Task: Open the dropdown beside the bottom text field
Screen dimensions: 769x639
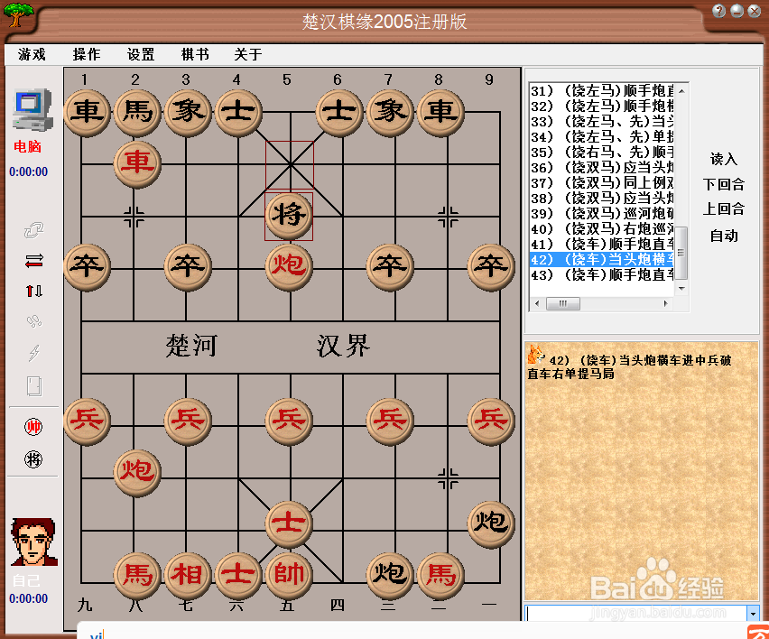Action: (753, 614)
